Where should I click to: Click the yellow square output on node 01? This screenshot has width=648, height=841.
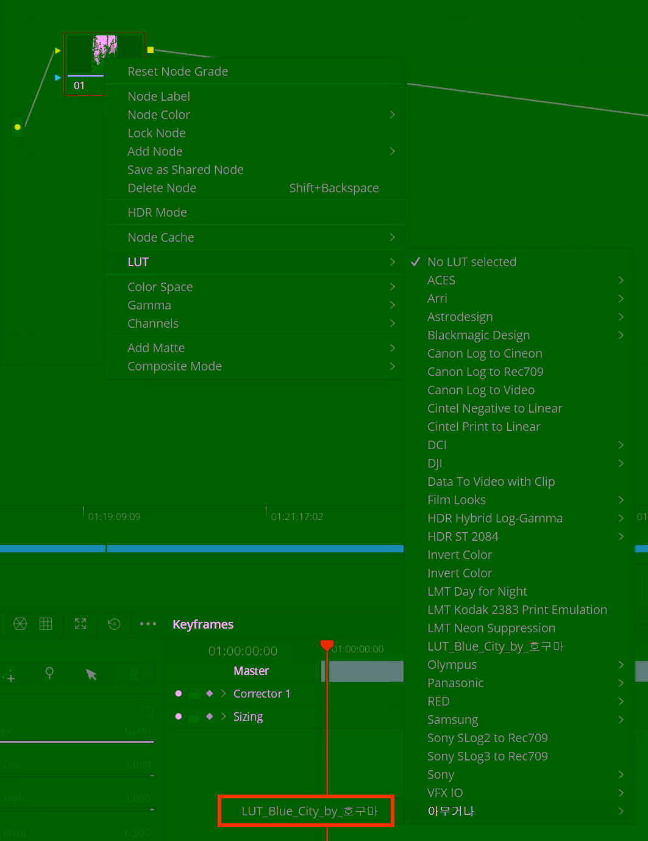pyautogui.click(x=151, y=50)
